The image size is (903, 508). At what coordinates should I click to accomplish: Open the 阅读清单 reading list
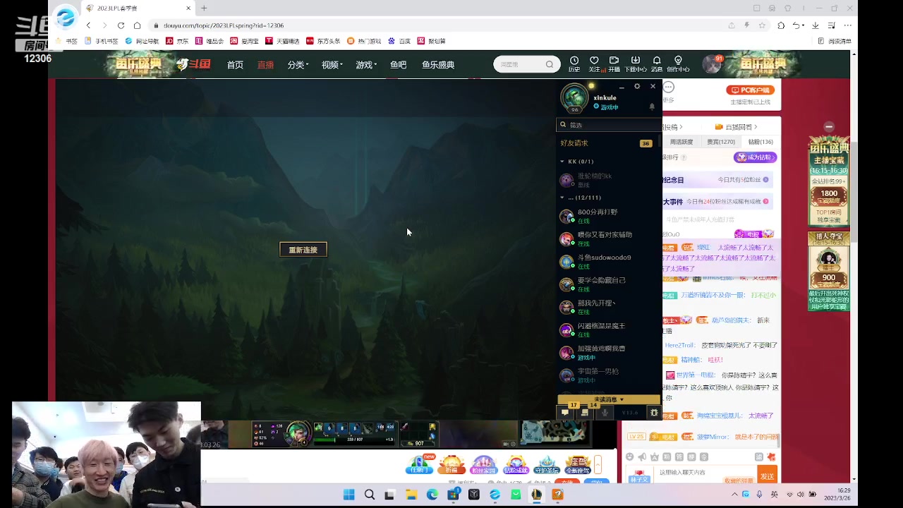tap(835, 42)
